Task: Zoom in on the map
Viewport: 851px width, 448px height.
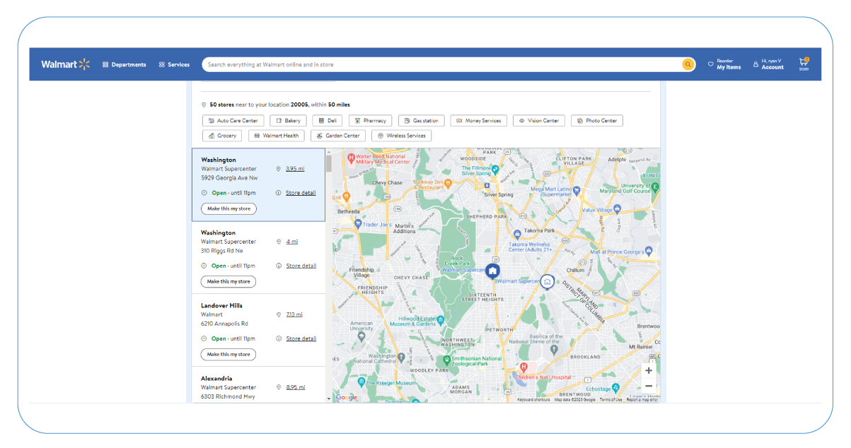Action: (649, 371)
